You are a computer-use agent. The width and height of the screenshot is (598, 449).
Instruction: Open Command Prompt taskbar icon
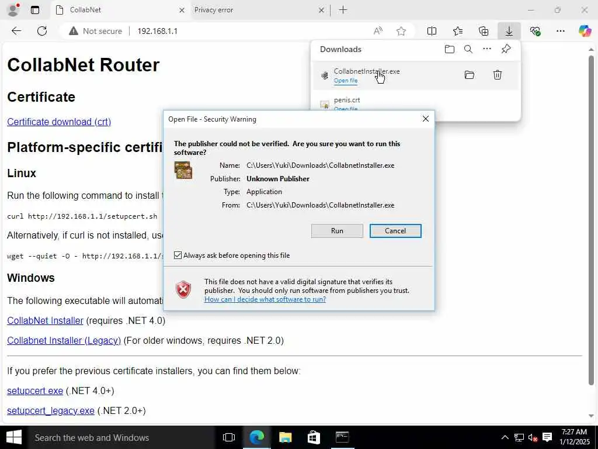click(342, 437)
